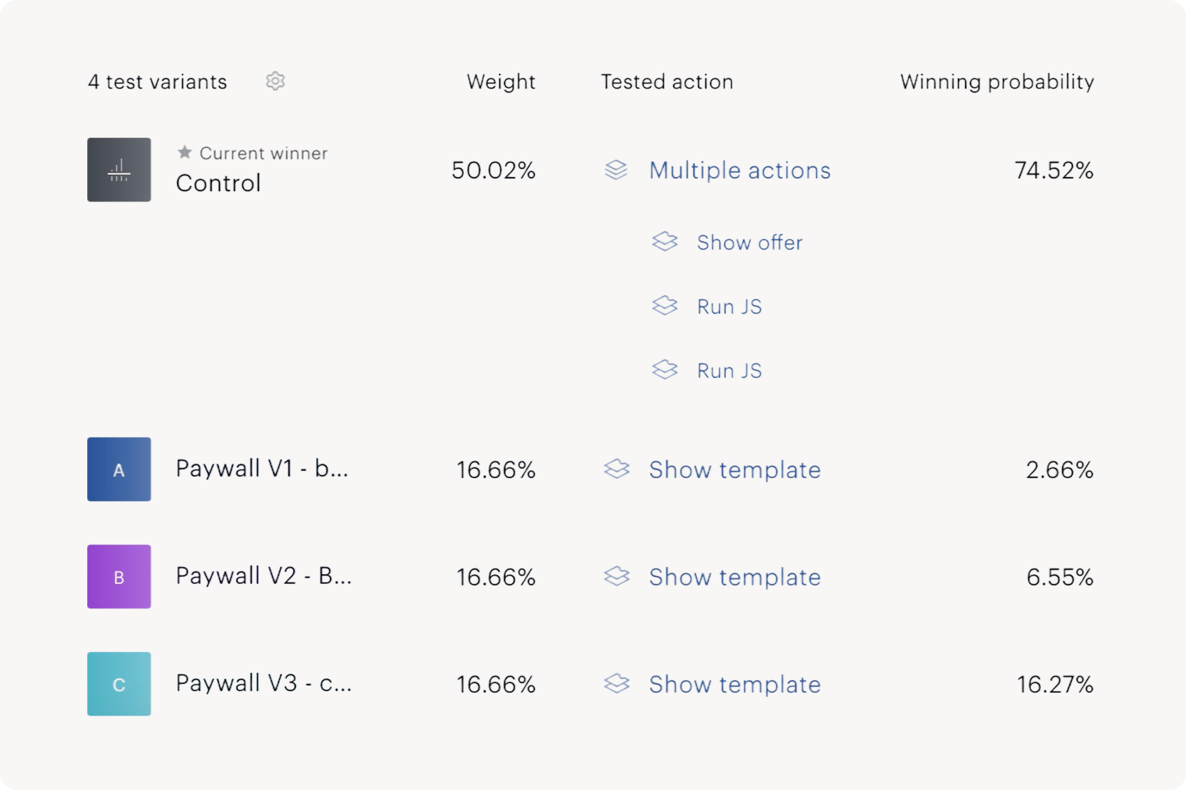Open the Show offer action link
Screen dimensions: 1186x790
750,241
